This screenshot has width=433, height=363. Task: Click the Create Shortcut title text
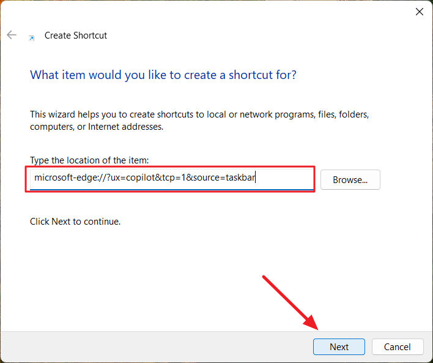coord(76,36)
